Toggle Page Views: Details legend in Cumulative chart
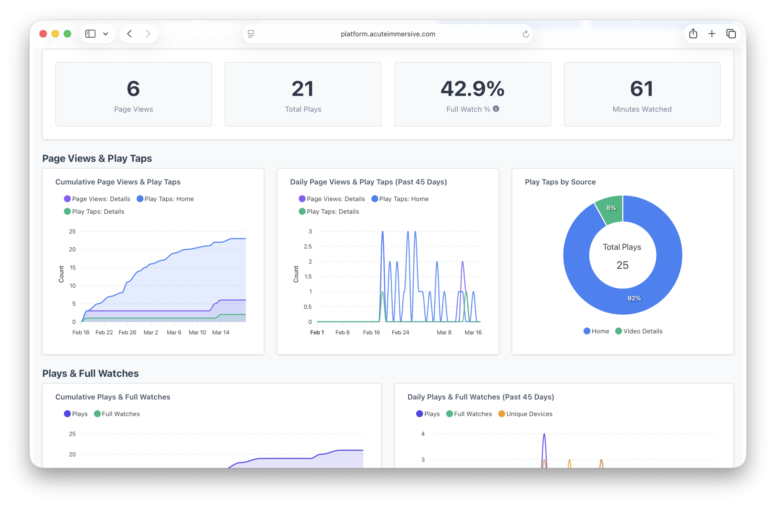 pos(97,199)
